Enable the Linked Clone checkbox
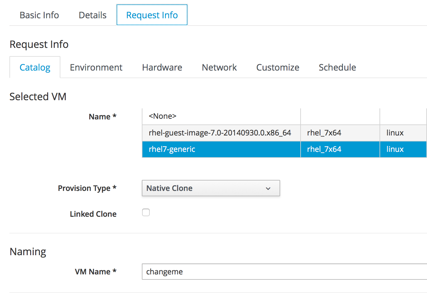The image size is (427, 293). click(x=146, y=213)
